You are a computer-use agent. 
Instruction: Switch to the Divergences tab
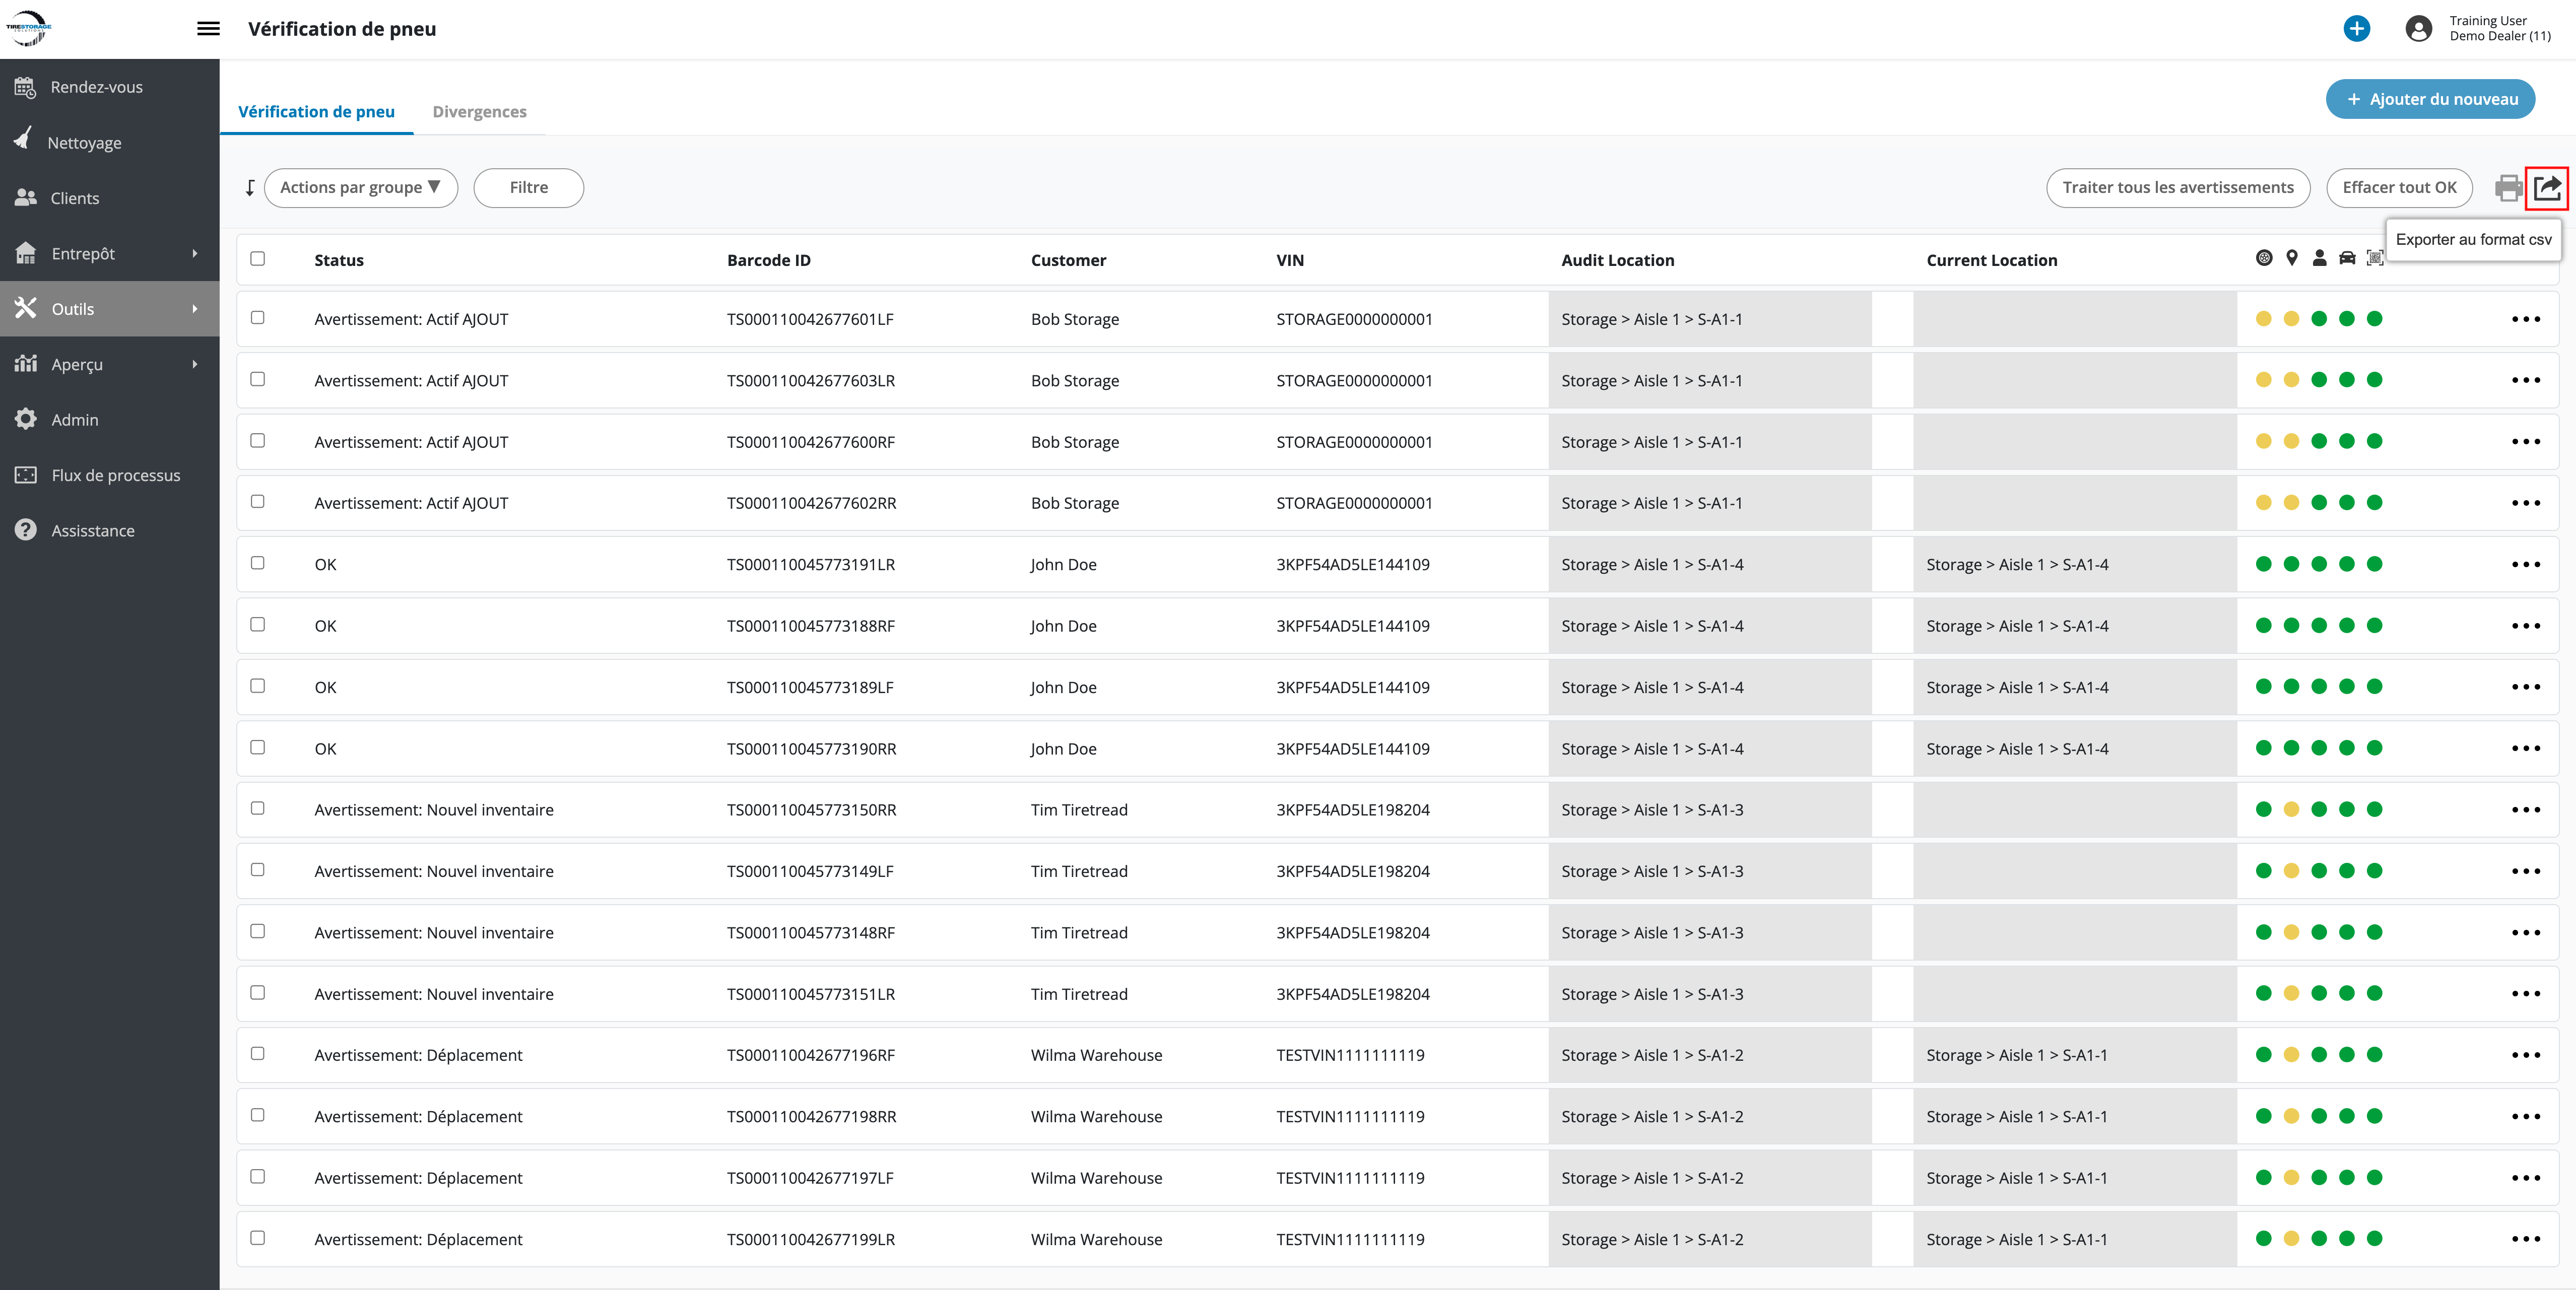coord(479,112)
